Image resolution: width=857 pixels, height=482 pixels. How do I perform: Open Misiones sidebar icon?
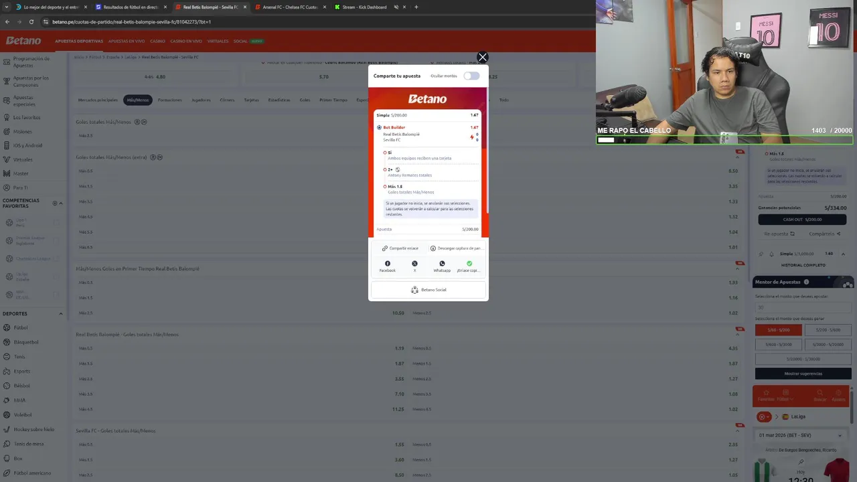pyautogui.click(x=7, y=131)
